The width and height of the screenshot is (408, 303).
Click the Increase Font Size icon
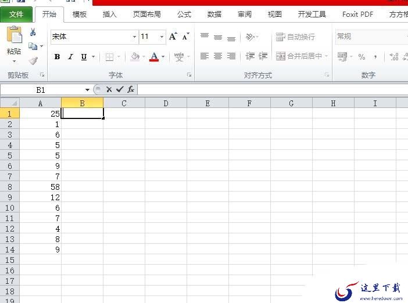click(x=173, y=37)
